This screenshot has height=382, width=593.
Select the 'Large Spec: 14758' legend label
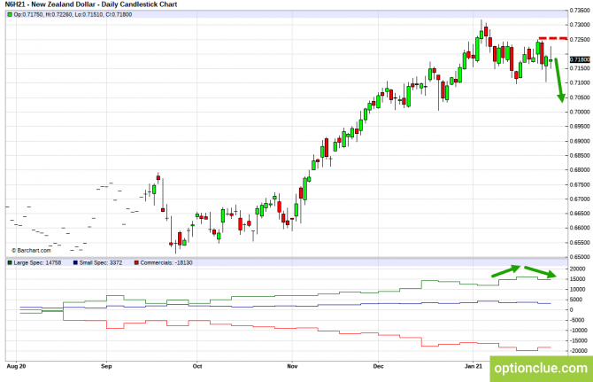(x=37, y=262)
